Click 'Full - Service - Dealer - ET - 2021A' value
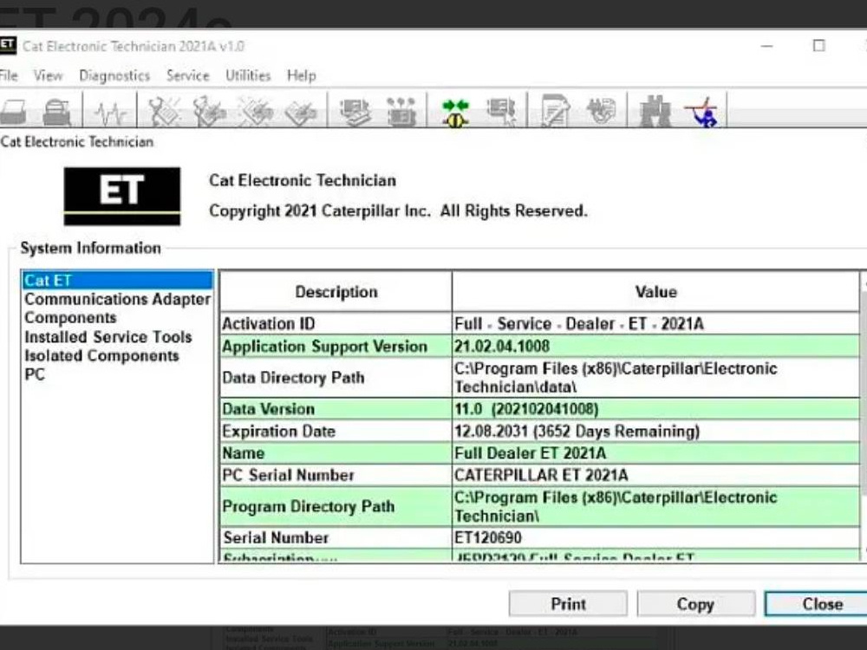Image resolution: width=867 pixels, height=650 pixels. tap(655, 323)
